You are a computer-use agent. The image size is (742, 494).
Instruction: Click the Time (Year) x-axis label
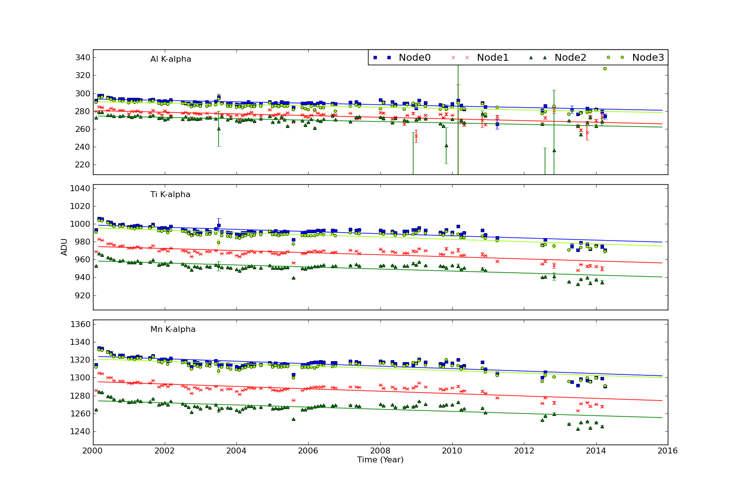380,460
